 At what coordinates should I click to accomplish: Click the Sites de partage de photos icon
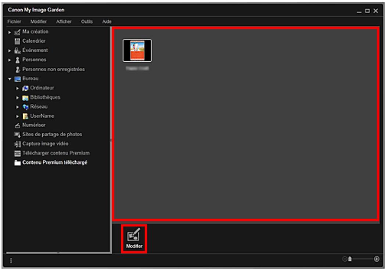click(17, 134)
